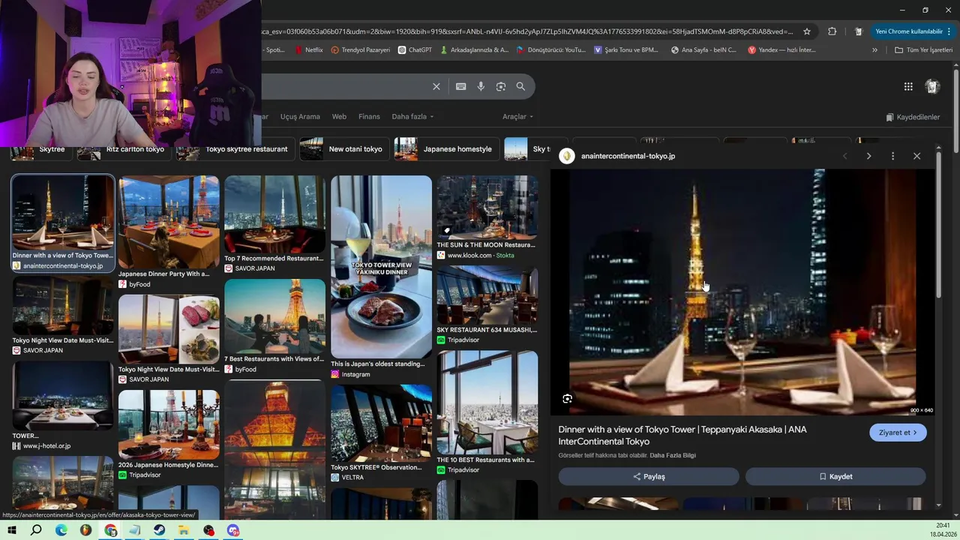Show hidden bookmarks via double chevron
960x540 pixels.
point(874,50)
